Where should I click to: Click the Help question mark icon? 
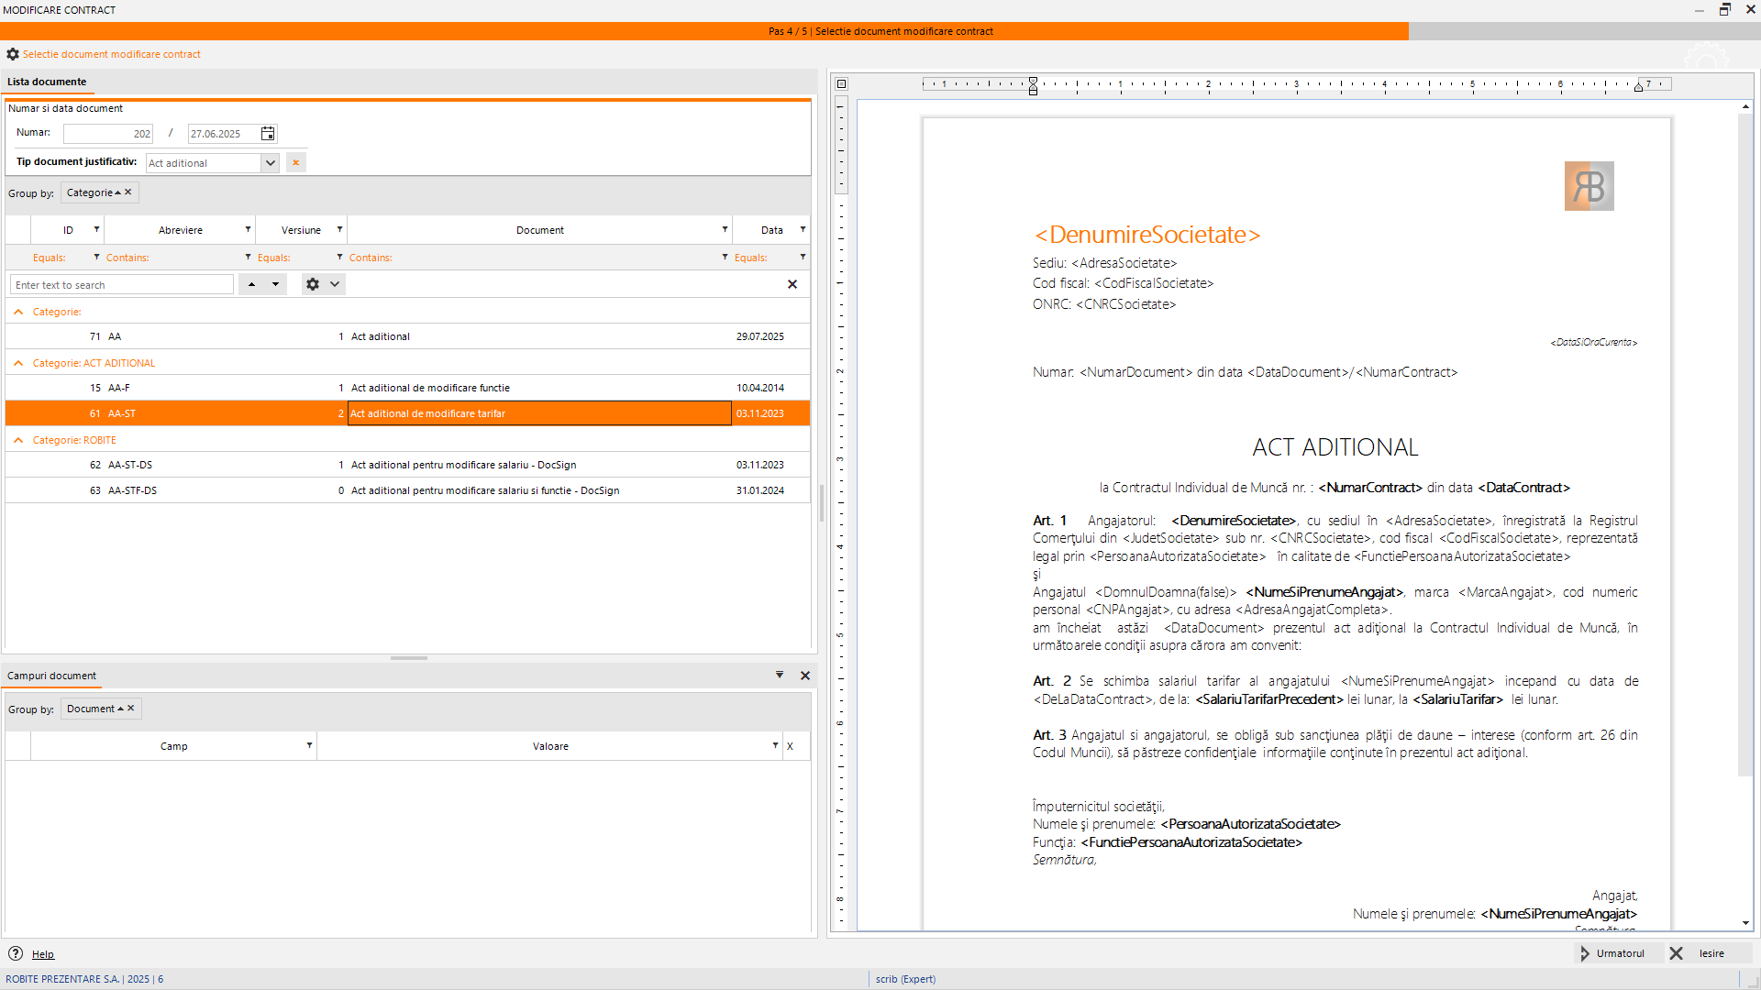tap(16, 953)
